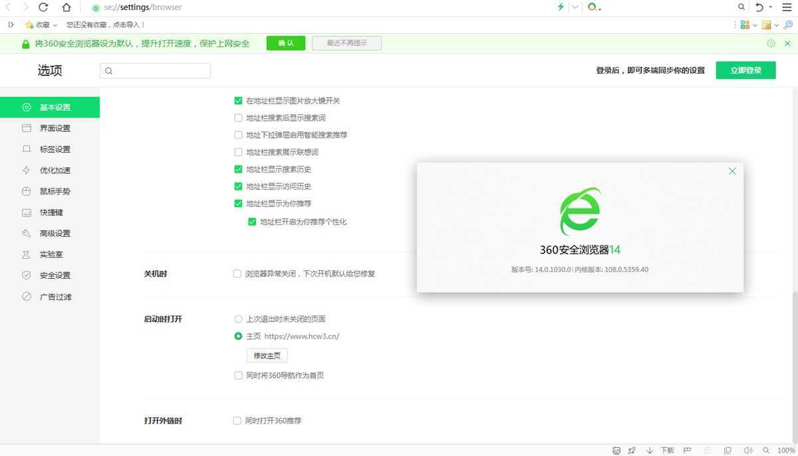The height and width of the screenshot is (456, 798).
Task: Click 立即登录 login button
Action: [745, 70]
